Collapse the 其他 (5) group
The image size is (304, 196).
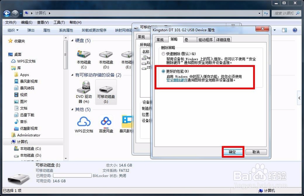coord(72,109)
